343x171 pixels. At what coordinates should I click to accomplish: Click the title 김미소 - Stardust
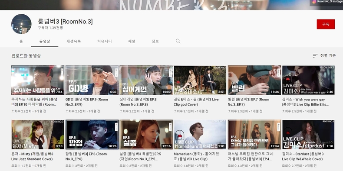[x=303, y=157]
